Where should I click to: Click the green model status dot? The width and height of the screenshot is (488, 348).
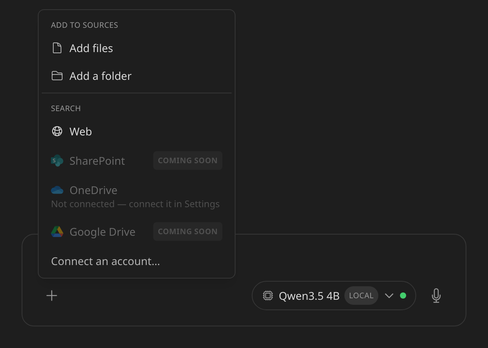click(403, 296)
